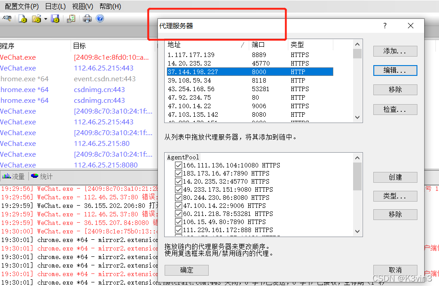The width and height of the screenshot is (439, 286).
Task: Click the clipboard checklist toolbar icon
Action: [x=71, y=19]
